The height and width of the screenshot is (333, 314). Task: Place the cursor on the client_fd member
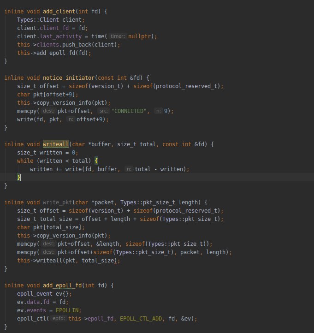click(54, 28)
